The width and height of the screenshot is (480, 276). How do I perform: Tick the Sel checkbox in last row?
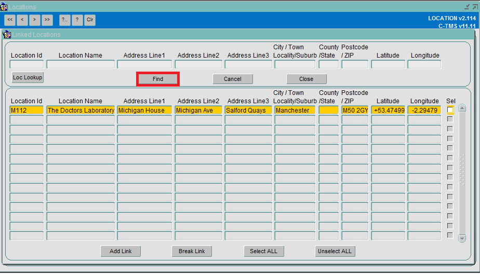click(450, 236)
